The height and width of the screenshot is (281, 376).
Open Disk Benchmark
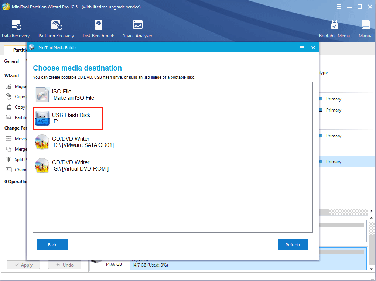point(98,28)
